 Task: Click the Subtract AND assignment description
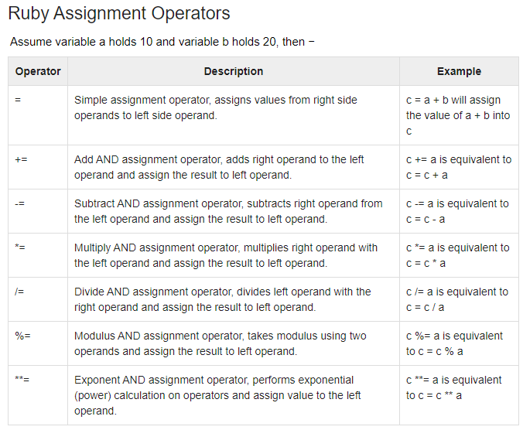click(x=228, y=211)
